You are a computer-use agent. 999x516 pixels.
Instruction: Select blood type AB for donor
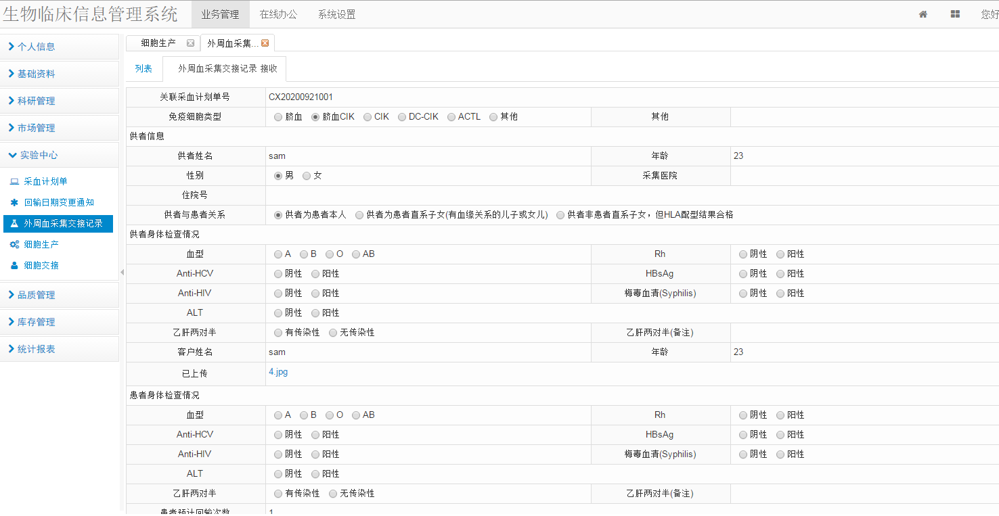[x=356, y=254]
